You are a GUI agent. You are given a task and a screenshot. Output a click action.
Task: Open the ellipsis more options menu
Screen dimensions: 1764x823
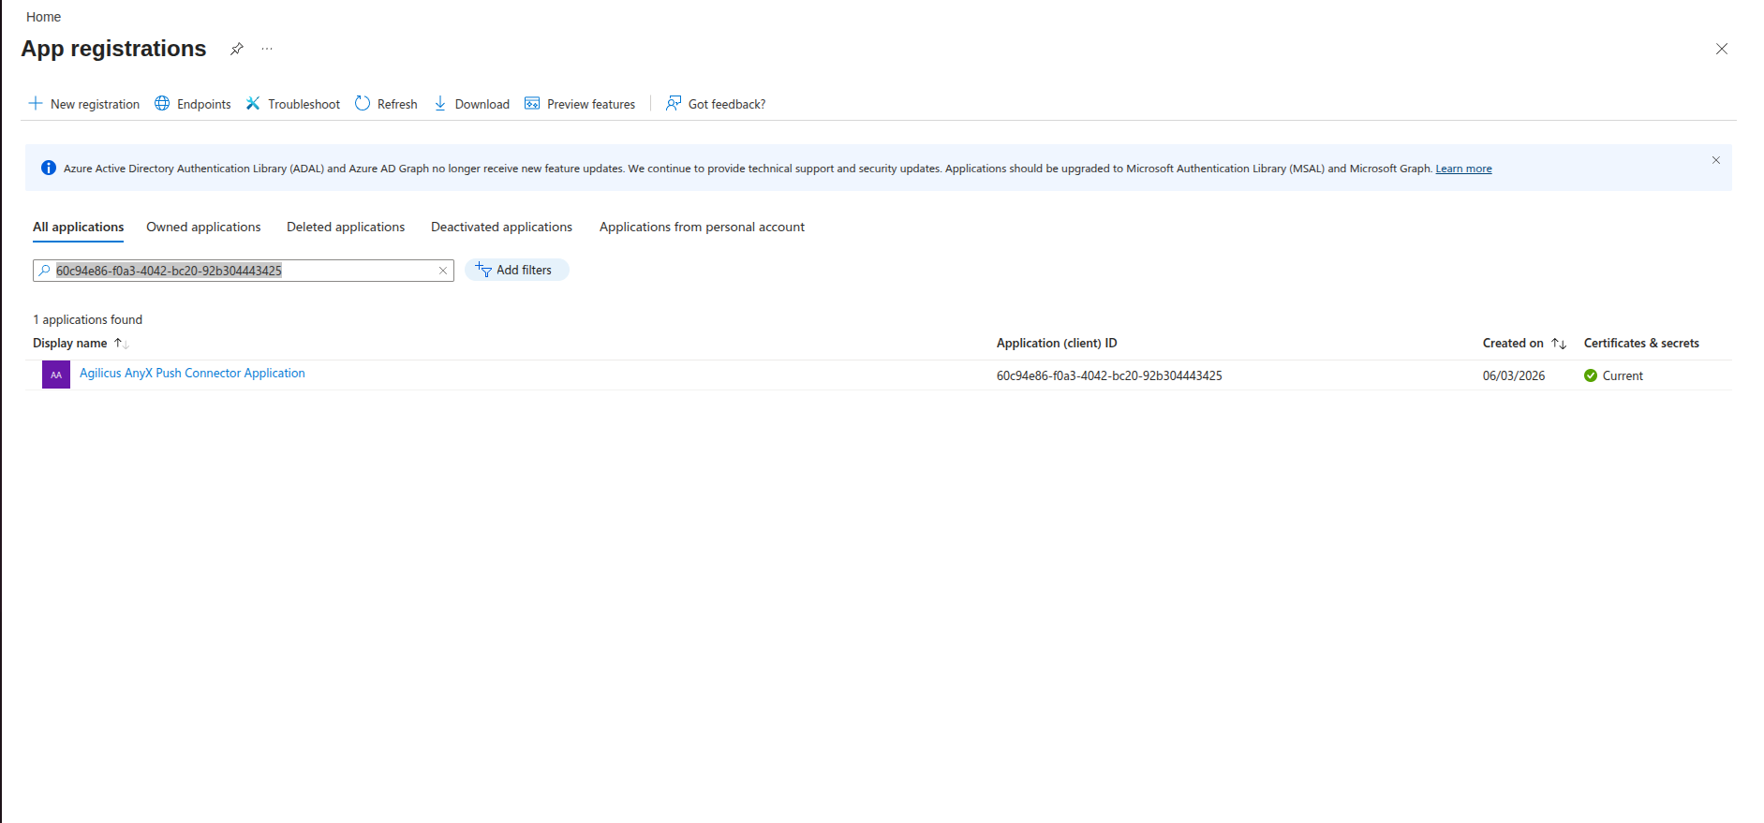pos(267,49)
